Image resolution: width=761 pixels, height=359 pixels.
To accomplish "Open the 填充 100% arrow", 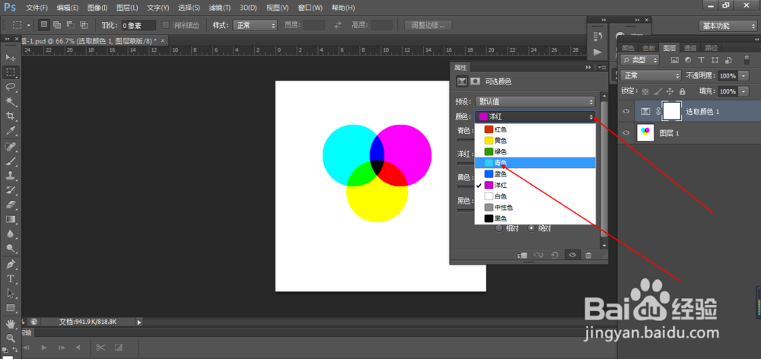I will tap(743, 92).
